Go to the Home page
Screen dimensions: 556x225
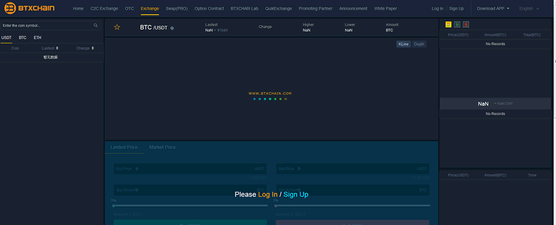tap(78, 8)
